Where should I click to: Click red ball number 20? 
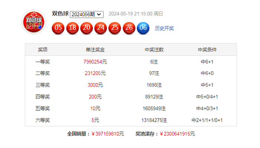[x=87, y=28]
